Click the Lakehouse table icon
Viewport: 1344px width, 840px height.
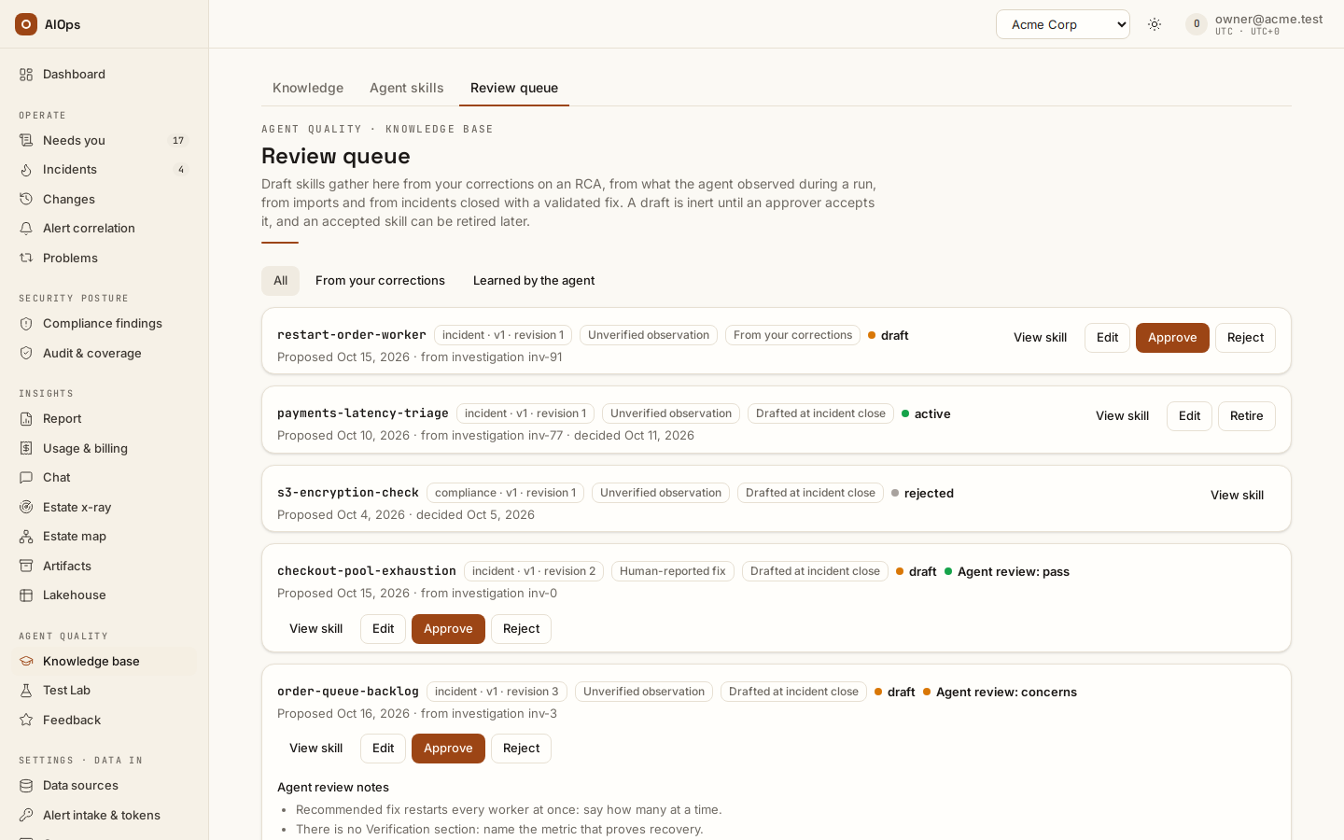click(26, 595)
